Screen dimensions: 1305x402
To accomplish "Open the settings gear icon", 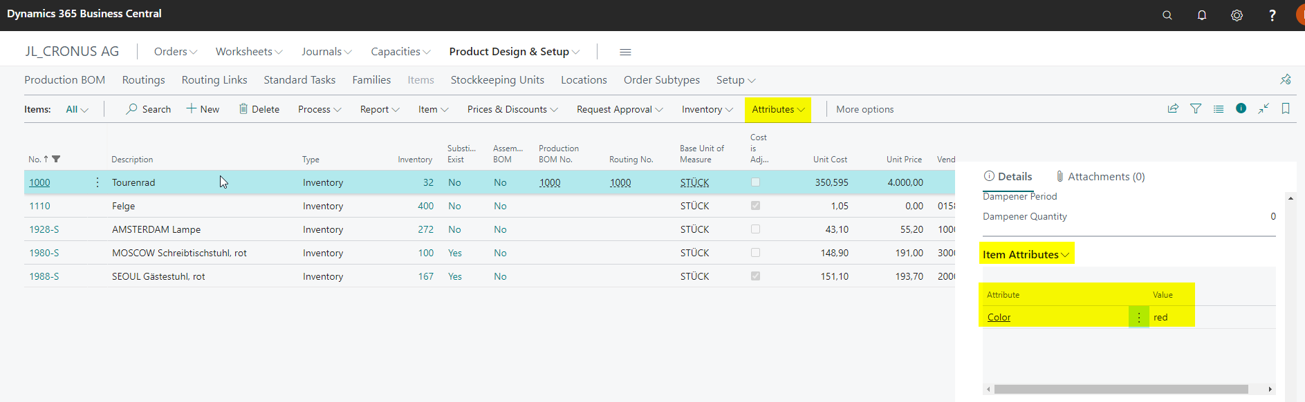I will (x=1237, y=15).
